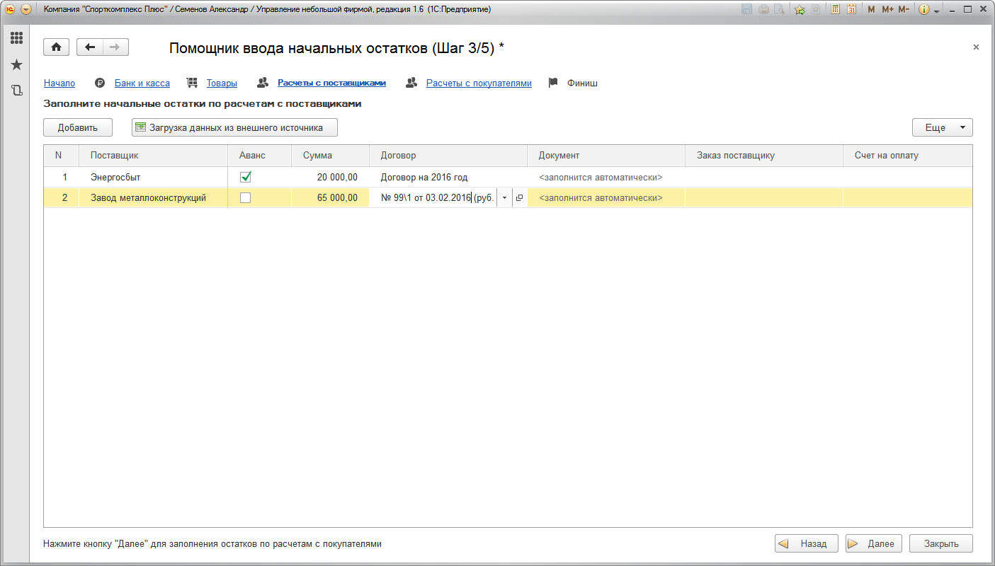This screenshot has width=995, height=566.
Task: Click the Print icon in the title bar
Action: [x=763, y=9]
